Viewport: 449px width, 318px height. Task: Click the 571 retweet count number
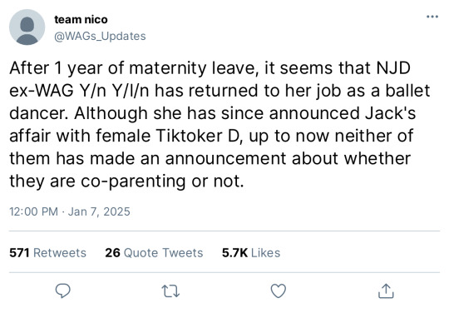click(x=19, y=252)
